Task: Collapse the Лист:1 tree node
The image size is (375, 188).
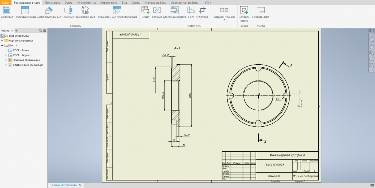Action: click(2, 45)
